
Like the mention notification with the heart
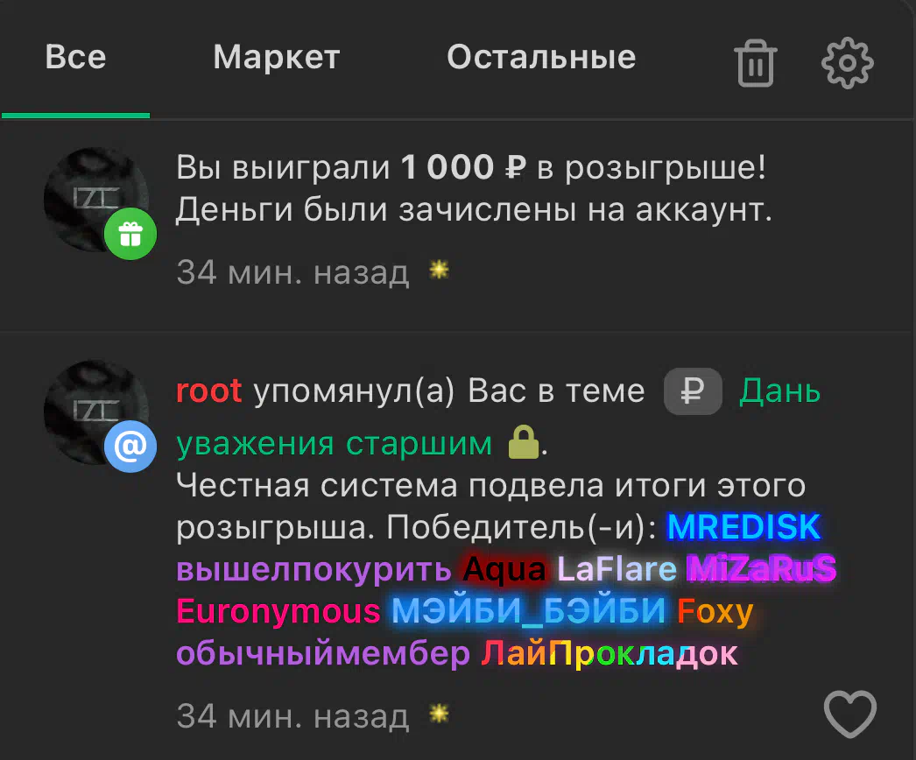tap(850, 714)
